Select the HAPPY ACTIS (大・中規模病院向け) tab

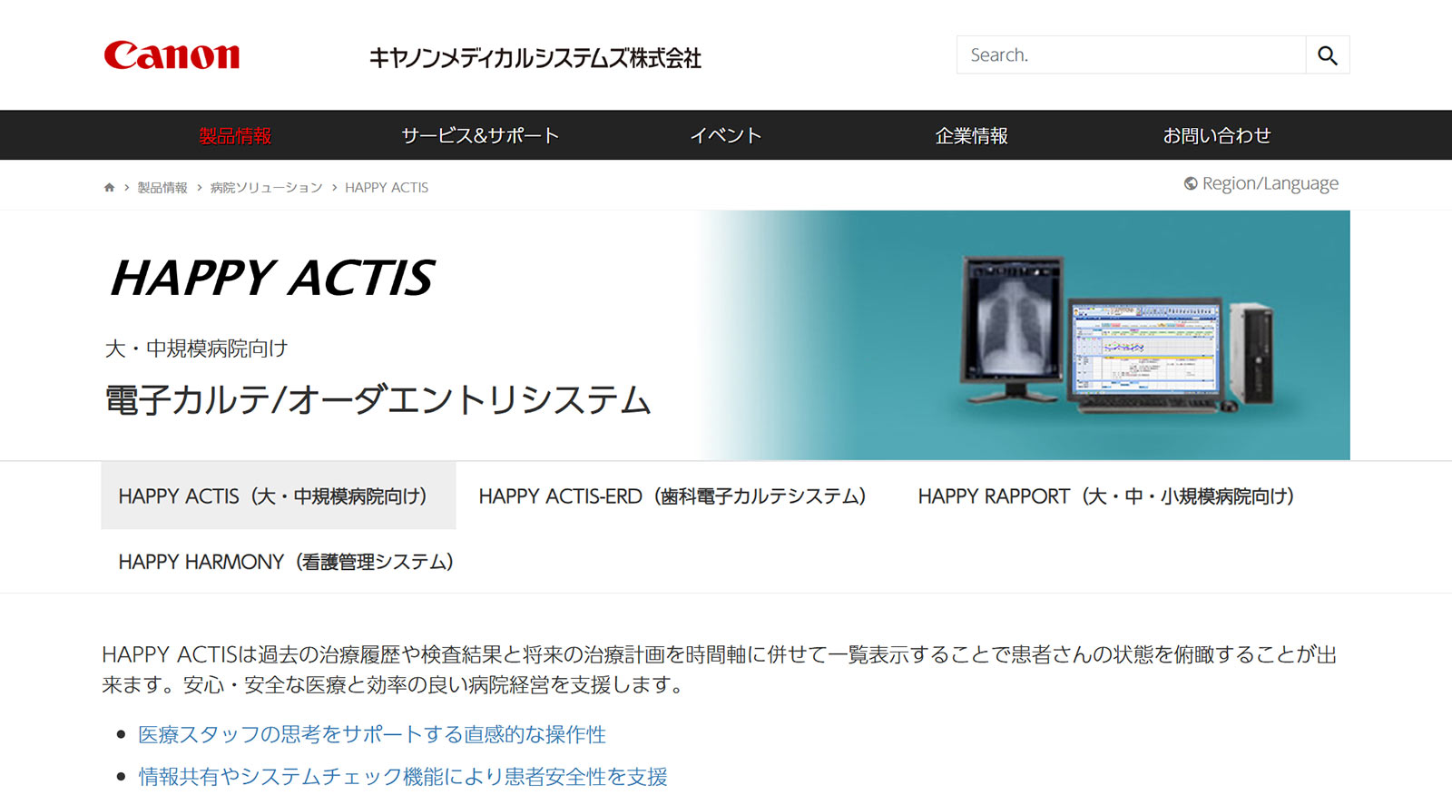point(279,496)
